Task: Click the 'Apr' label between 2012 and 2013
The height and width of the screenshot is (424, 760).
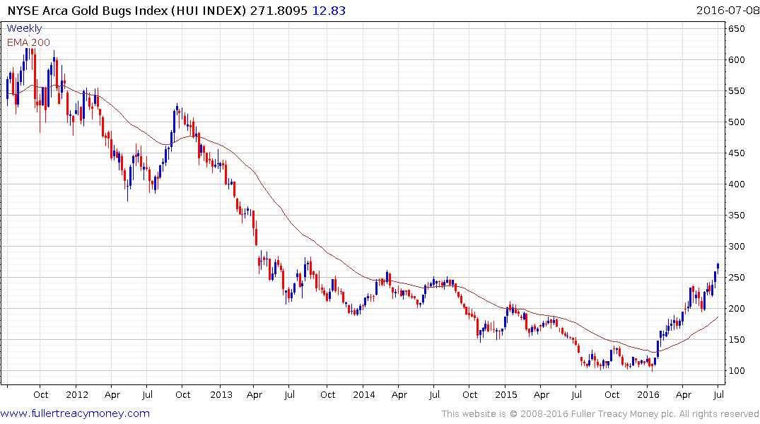Action: pos(112,395)
